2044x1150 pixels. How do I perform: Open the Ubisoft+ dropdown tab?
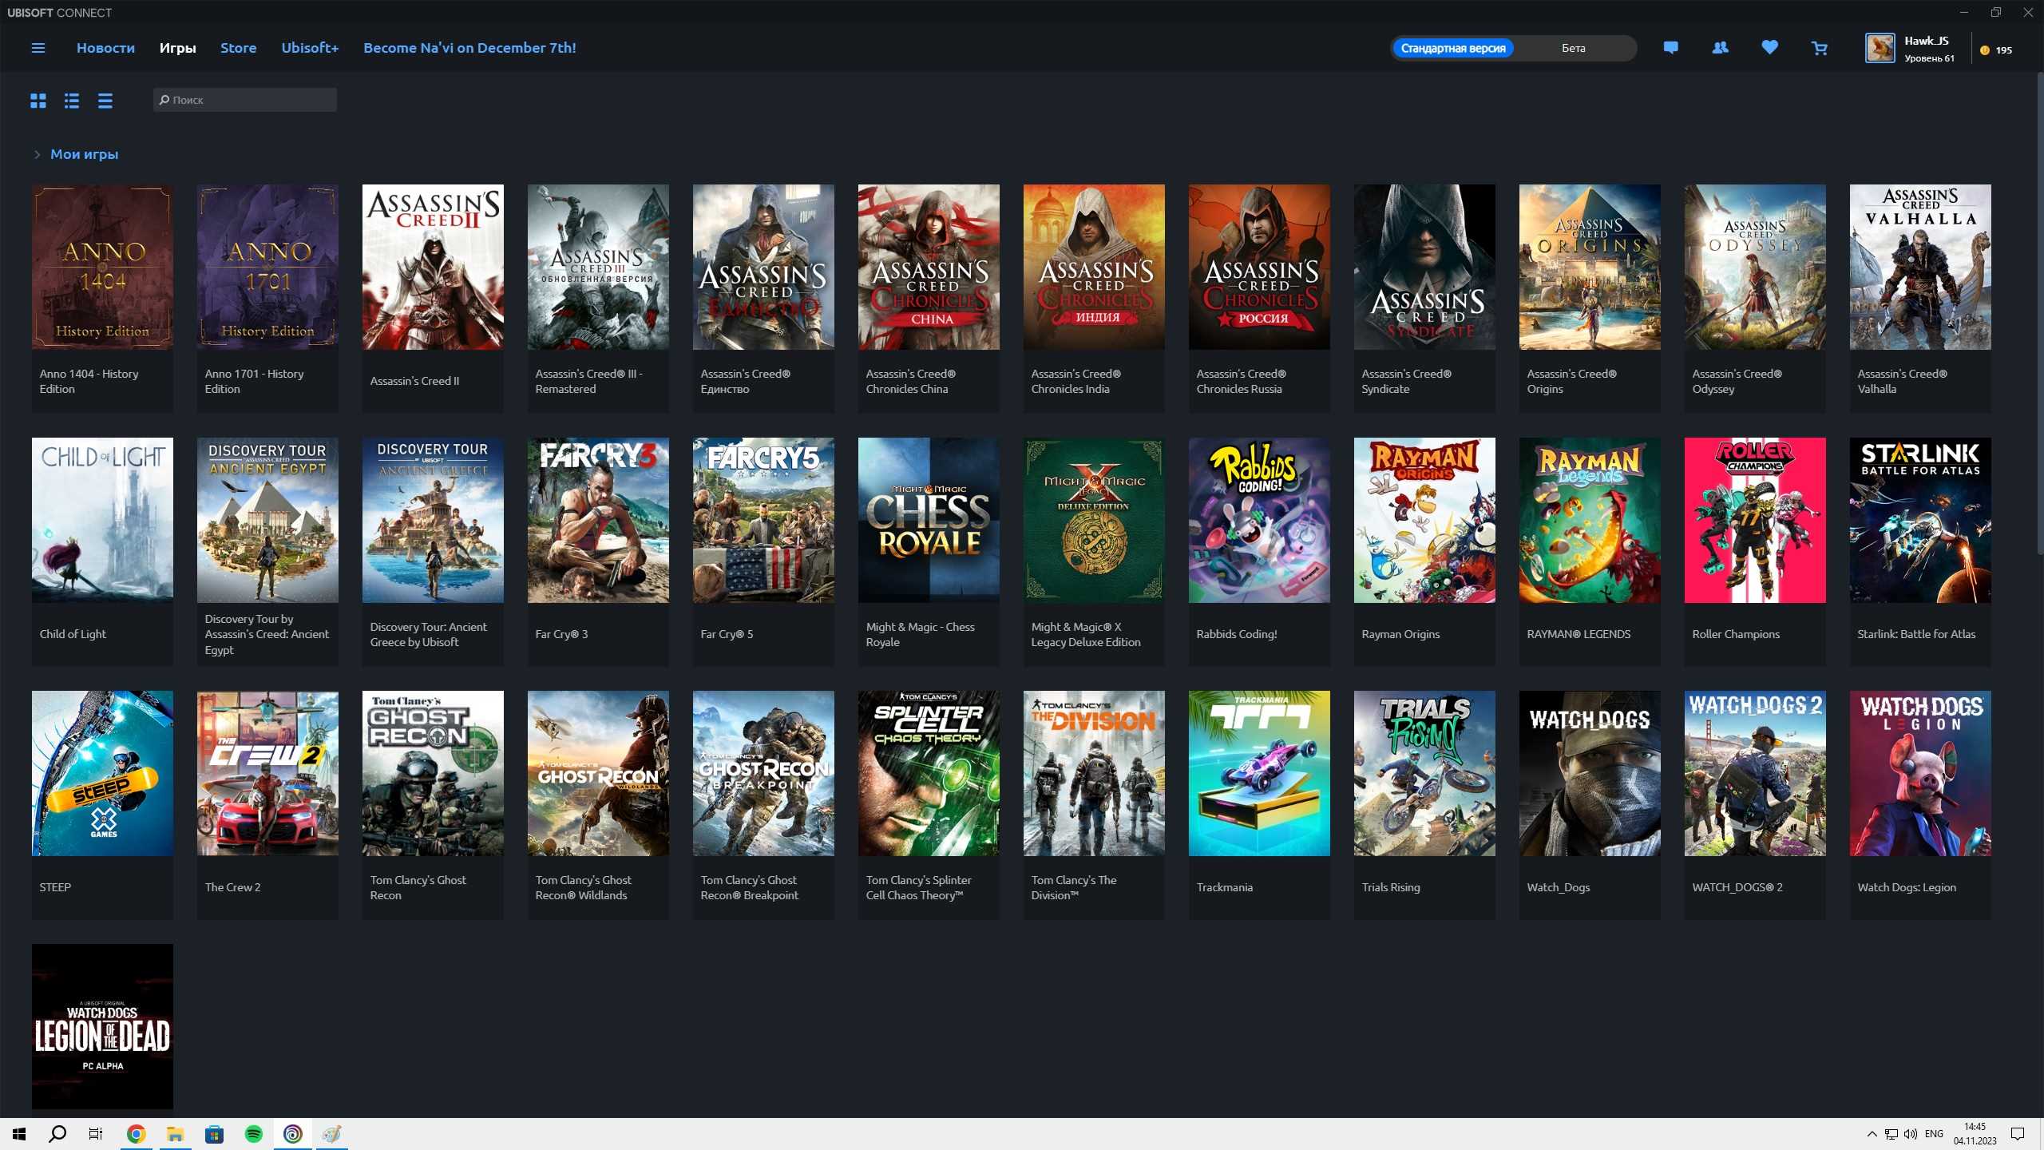309,46
